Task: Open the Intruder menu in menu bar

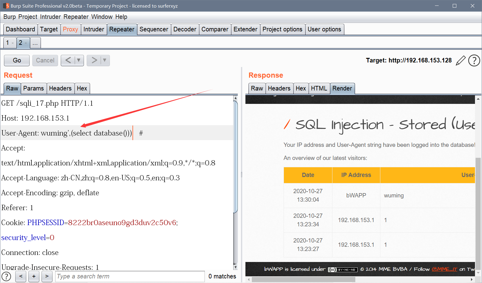Action: (50, 17)
